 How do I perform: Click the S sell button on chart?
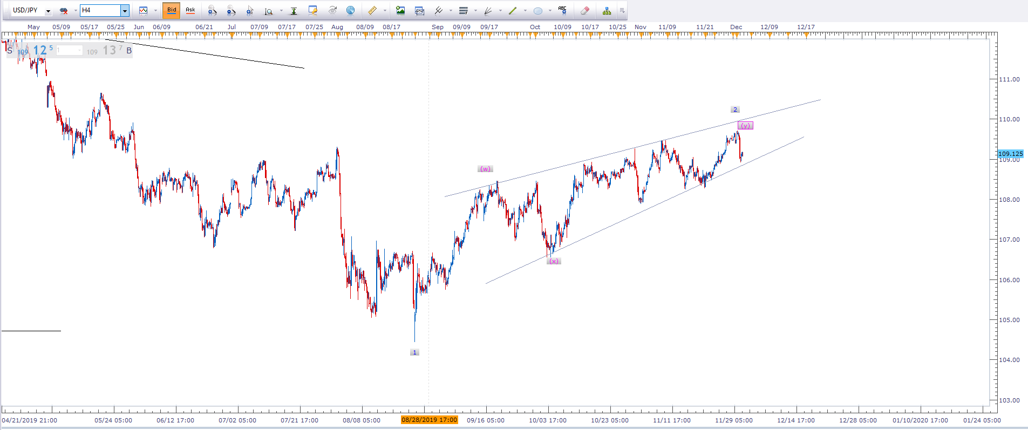click(x=10, y=50)
